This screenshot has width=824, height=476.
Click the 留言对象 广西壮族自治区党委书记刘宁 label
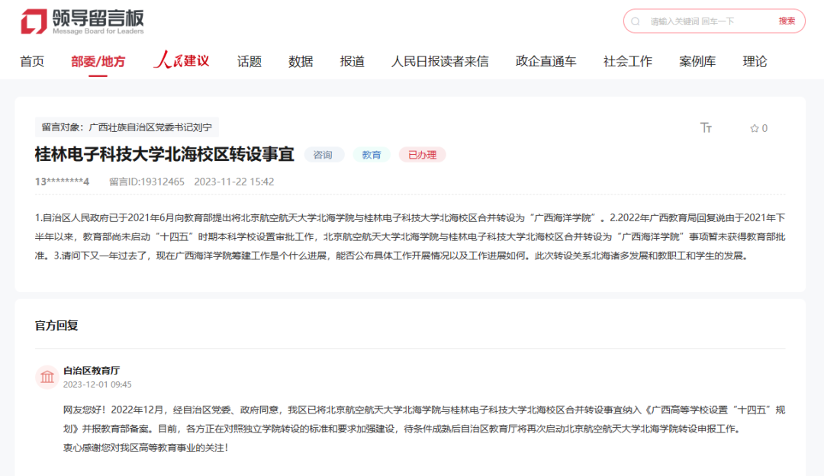(x=127, y=127)
